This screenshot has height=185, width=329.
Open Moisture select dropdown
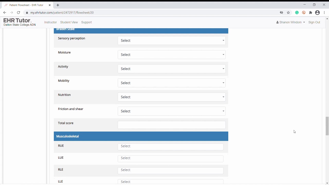(x=172, y=55)
